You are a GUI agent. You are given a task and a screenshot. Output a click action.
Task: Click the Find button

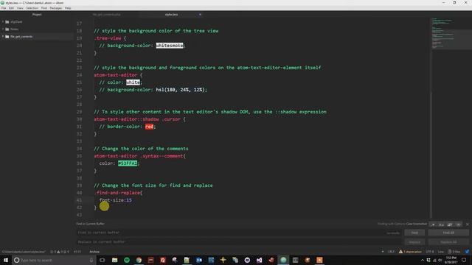pyautogui.click(x=414, y=233)
